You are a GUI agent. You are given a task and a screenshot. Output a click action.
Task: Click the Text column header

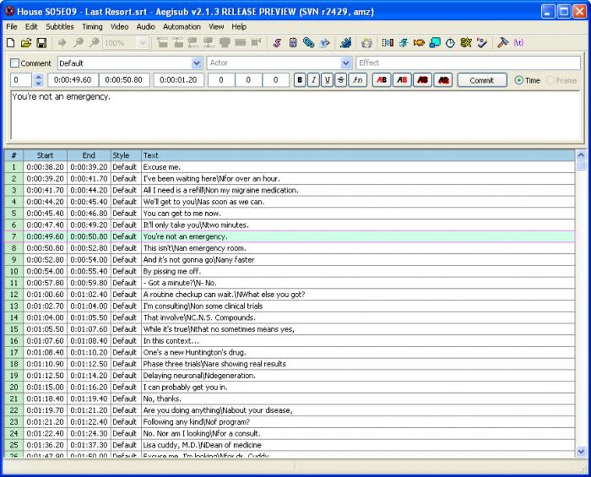pos(357,155)
